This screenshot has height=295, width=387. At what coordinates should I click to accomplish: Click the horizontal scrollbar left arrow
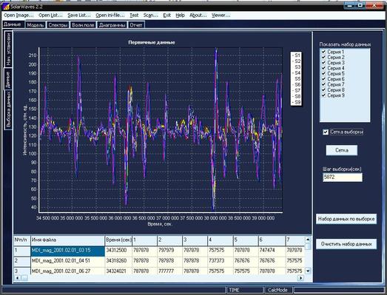point(17,278)
